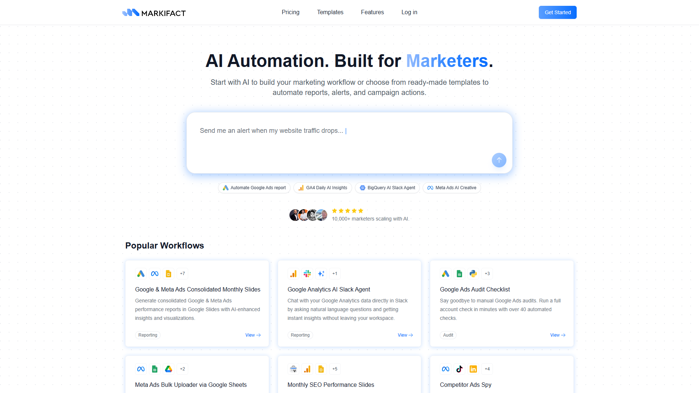Click Reporting tag on AI Slack Agent card
Screen dimensions: 699x393
coord(300,335)
